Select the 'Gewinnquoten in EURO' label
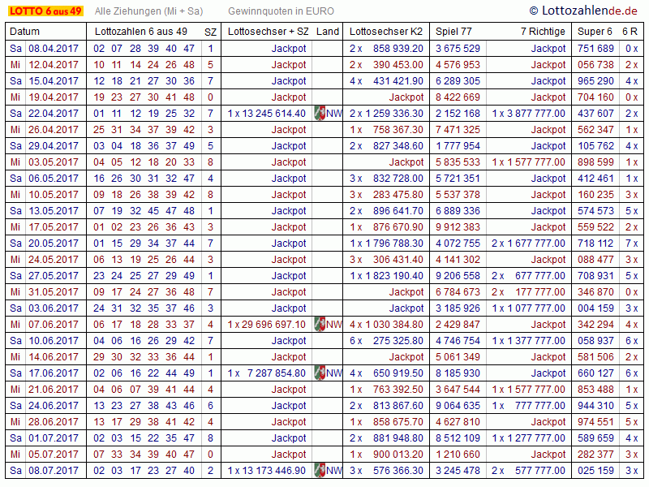 [281, 11]
